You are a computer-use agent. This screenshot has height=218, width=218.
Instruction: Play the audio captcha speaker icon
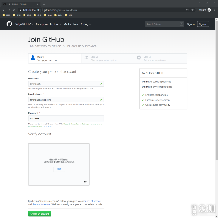pos(85,182)
